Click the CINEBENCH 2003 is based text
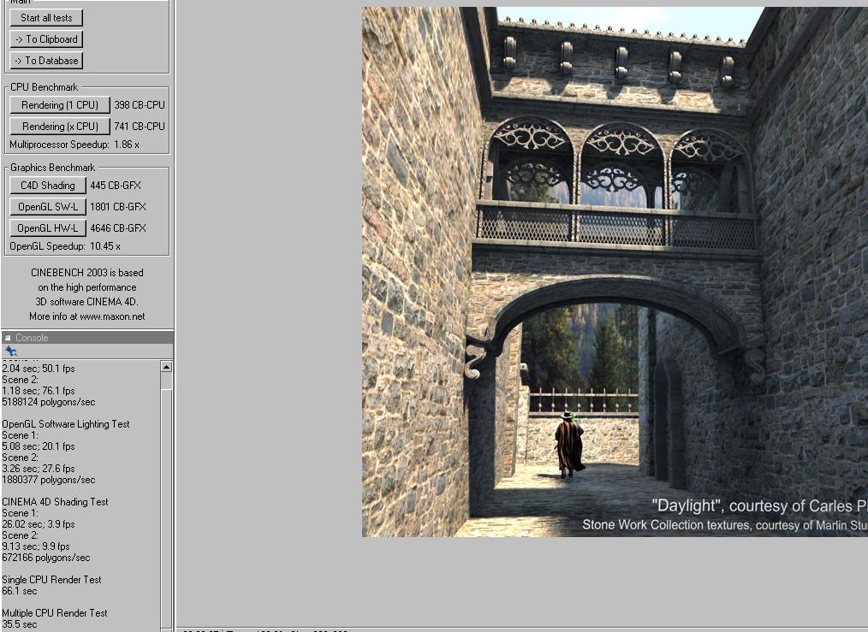Viewport: 868px width, 632px height. pos(87,273)
